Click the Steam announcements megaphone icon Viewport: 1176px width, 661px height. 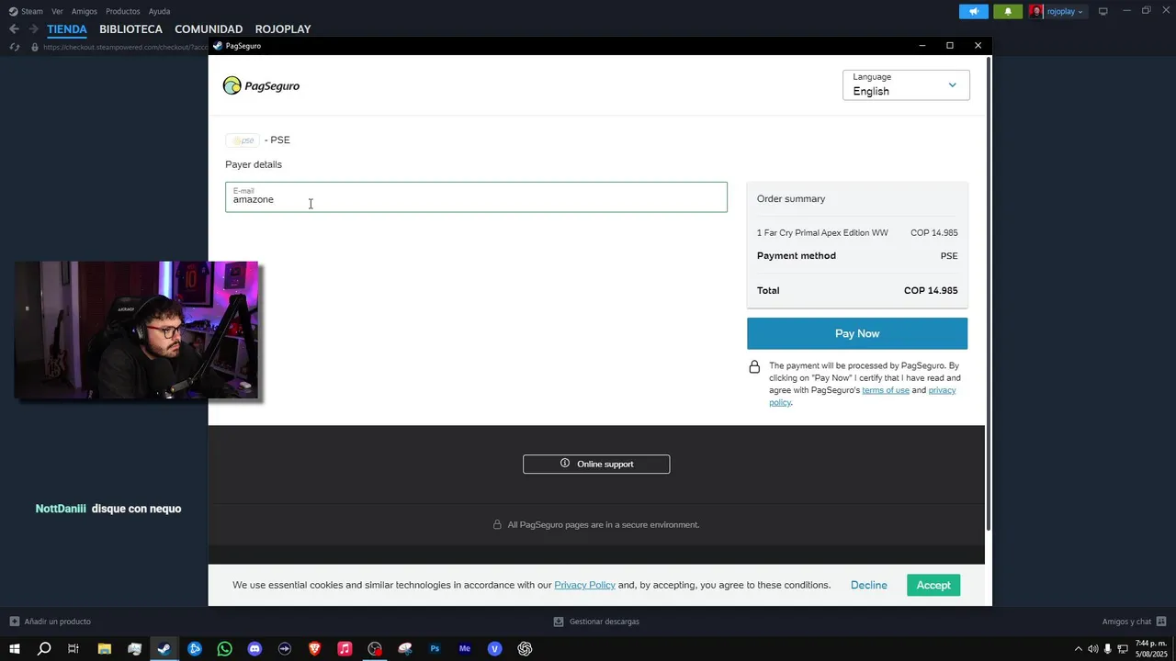[974, 11]
